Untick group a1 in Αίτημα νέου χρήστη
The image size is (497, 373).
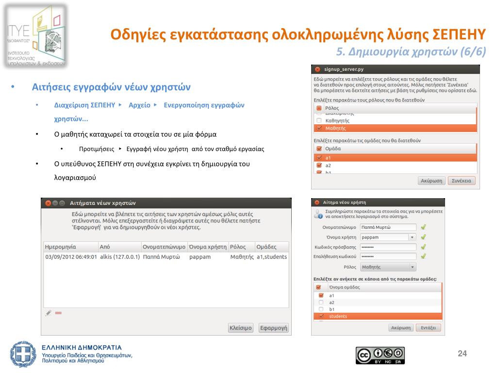[x=321, y=295]
